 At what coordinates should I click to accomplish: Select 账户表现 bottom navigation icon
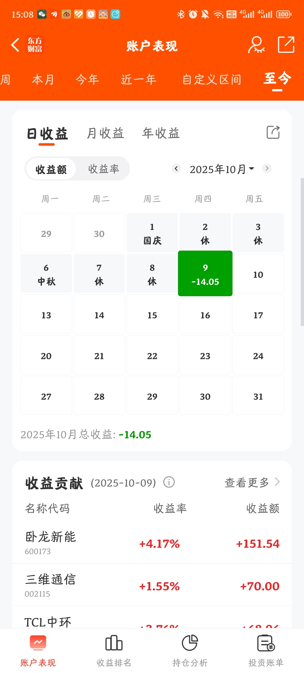[x=38, y=643]
